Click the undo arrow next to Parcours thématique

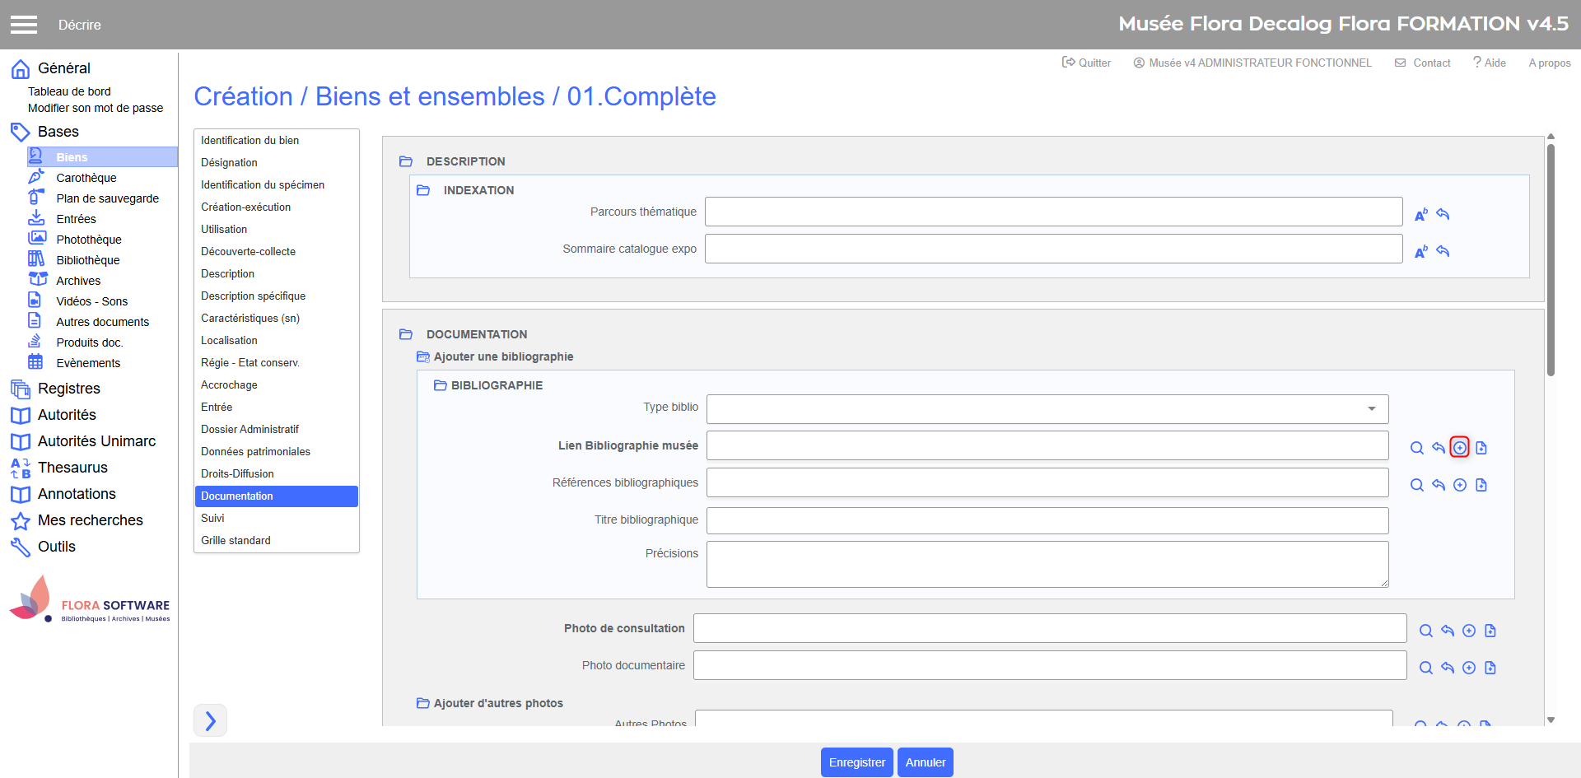pos(1443,214)
